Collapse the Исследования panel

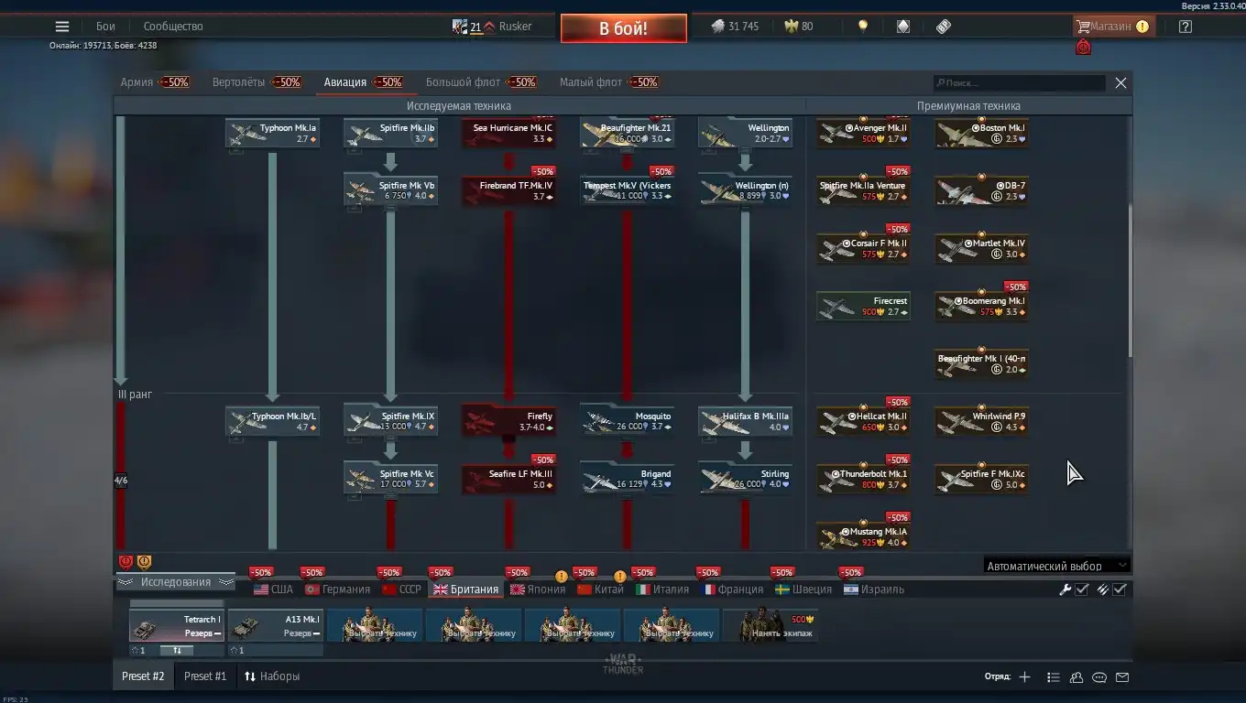point(176,582)
